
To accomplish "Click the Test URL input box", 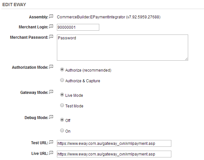I will [114, 144].
